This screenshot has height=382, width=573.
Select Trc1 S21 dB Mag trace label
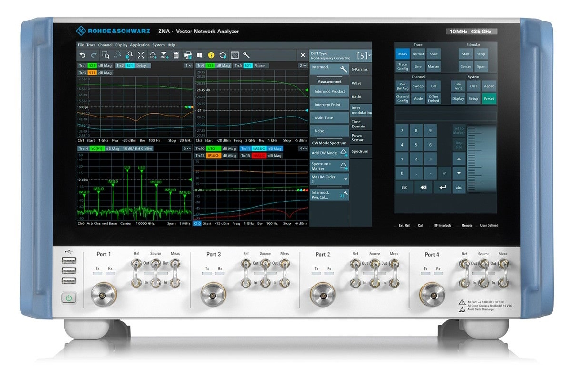(x=95, y=65)
